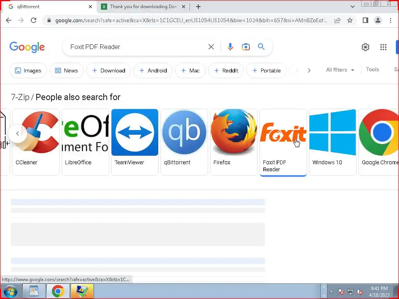Image resolution: width=399 pixels, height=299 pixels.
Task: Open the LibreOffice card
Action: (85, 142)
